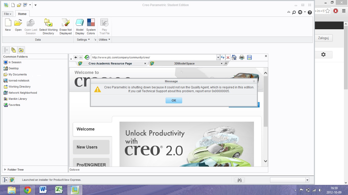Refresh the embedded browser page
This screenshot has height=195, width=348.
(223, 57)
